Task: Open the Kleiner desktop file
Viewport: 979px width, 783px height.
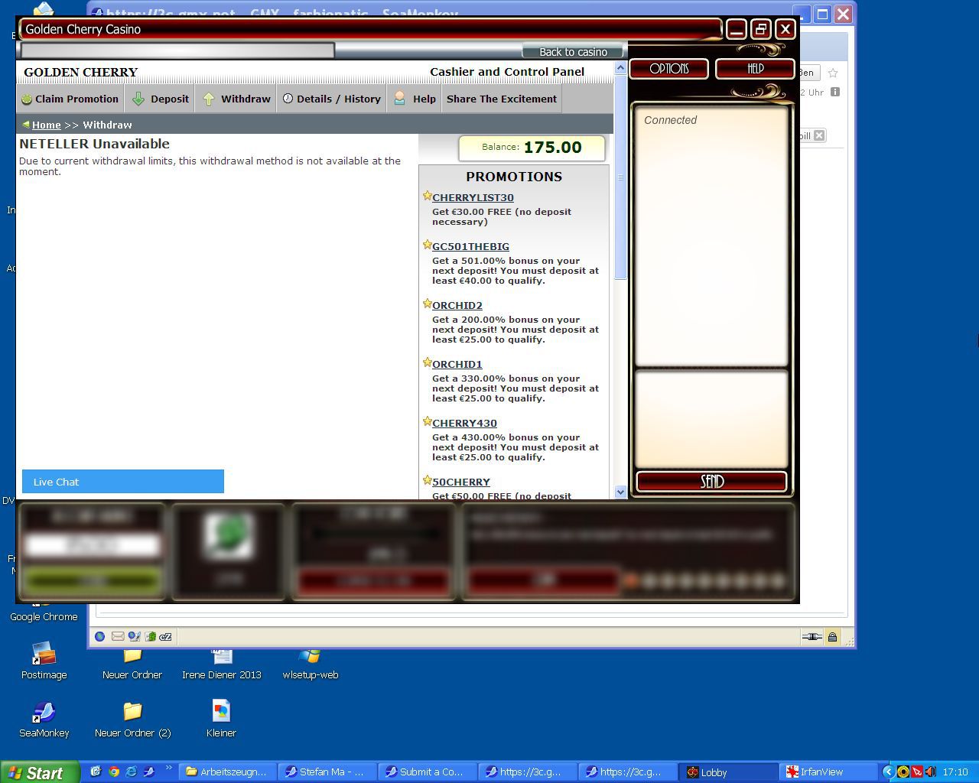Action: pos(221,720)
